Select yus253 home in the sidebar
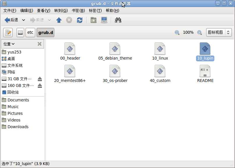 point(22,52)
